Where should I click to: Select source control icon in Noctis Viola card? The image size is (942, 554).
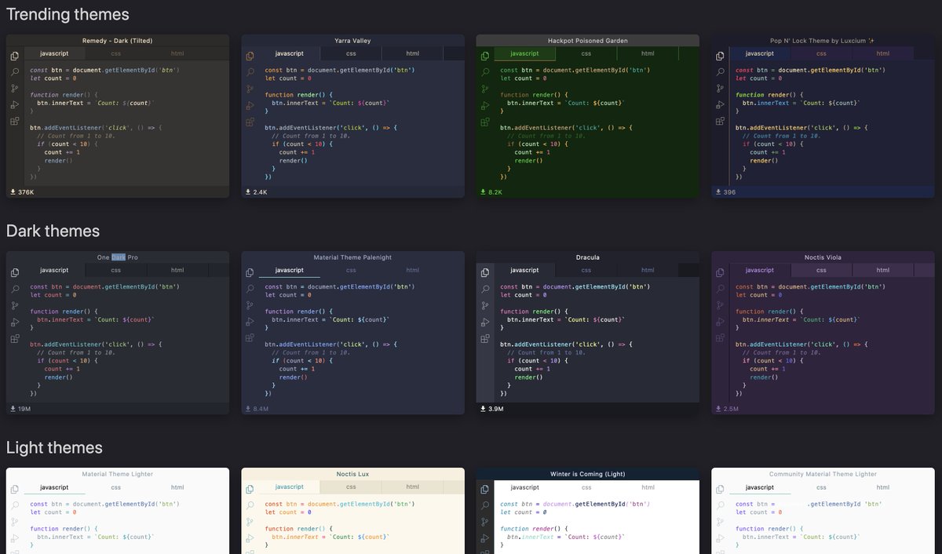click(721, 305)
